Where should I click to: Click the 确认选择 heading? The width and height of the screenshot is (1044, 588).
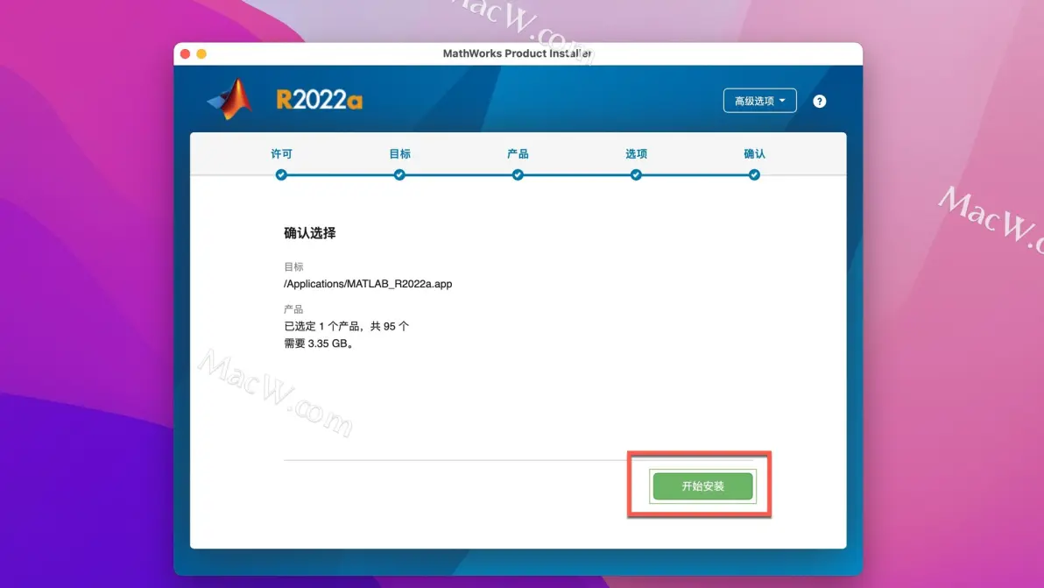point(309,233)
